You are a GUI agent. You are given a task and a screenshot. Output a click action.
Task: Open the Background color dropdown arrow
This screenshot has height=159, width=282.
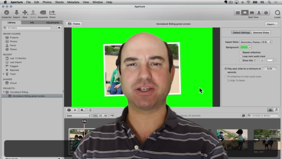250,47
